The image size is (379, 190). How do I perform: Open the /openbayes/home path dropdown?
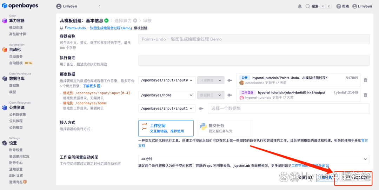(x=167, y=95)
